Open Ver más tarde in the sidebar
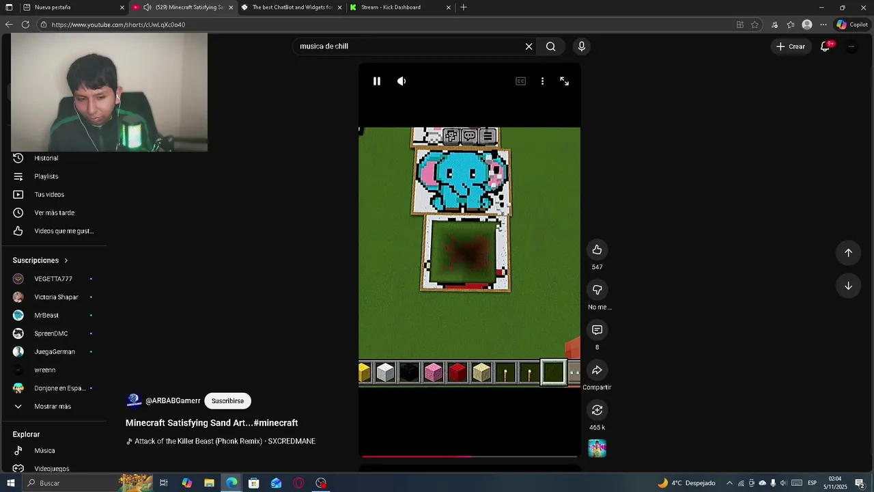The height and width of the screenshot is (492, 874). tap(53, 213)
